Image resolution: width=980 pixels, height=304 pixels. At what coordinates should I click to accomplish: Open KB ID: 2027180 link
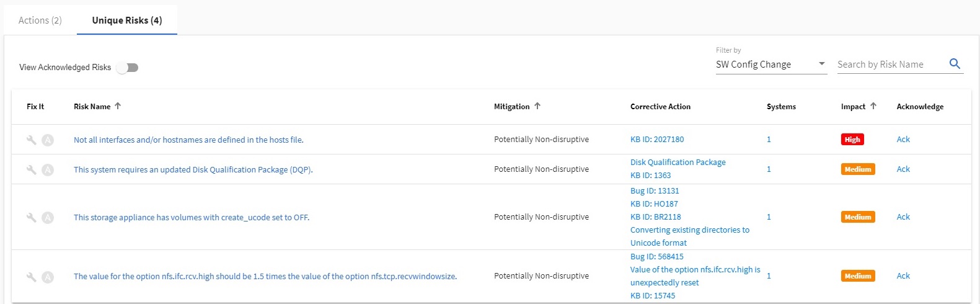(657, 140)
